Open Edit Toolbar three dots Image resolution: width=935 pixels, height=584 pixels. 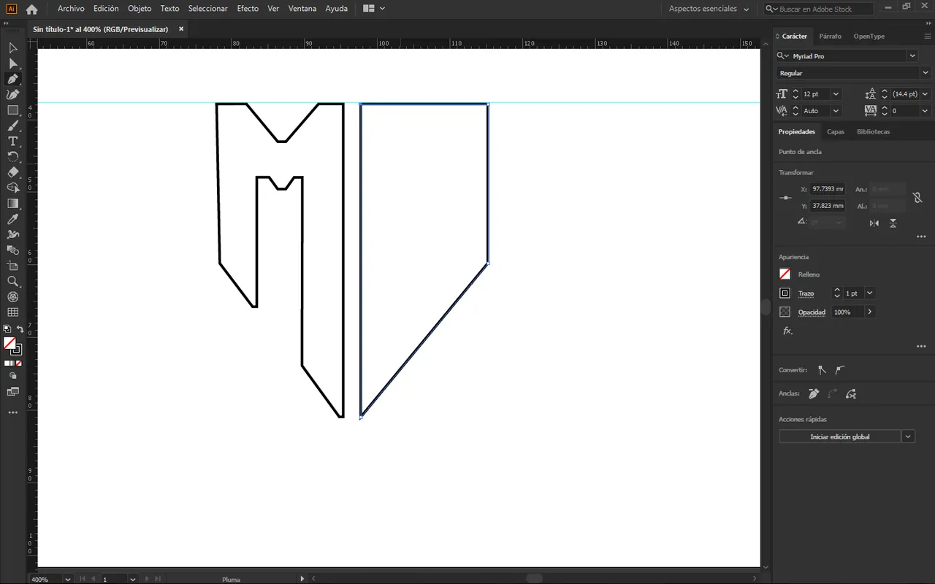pyautogui.click(x=12, y=412)
